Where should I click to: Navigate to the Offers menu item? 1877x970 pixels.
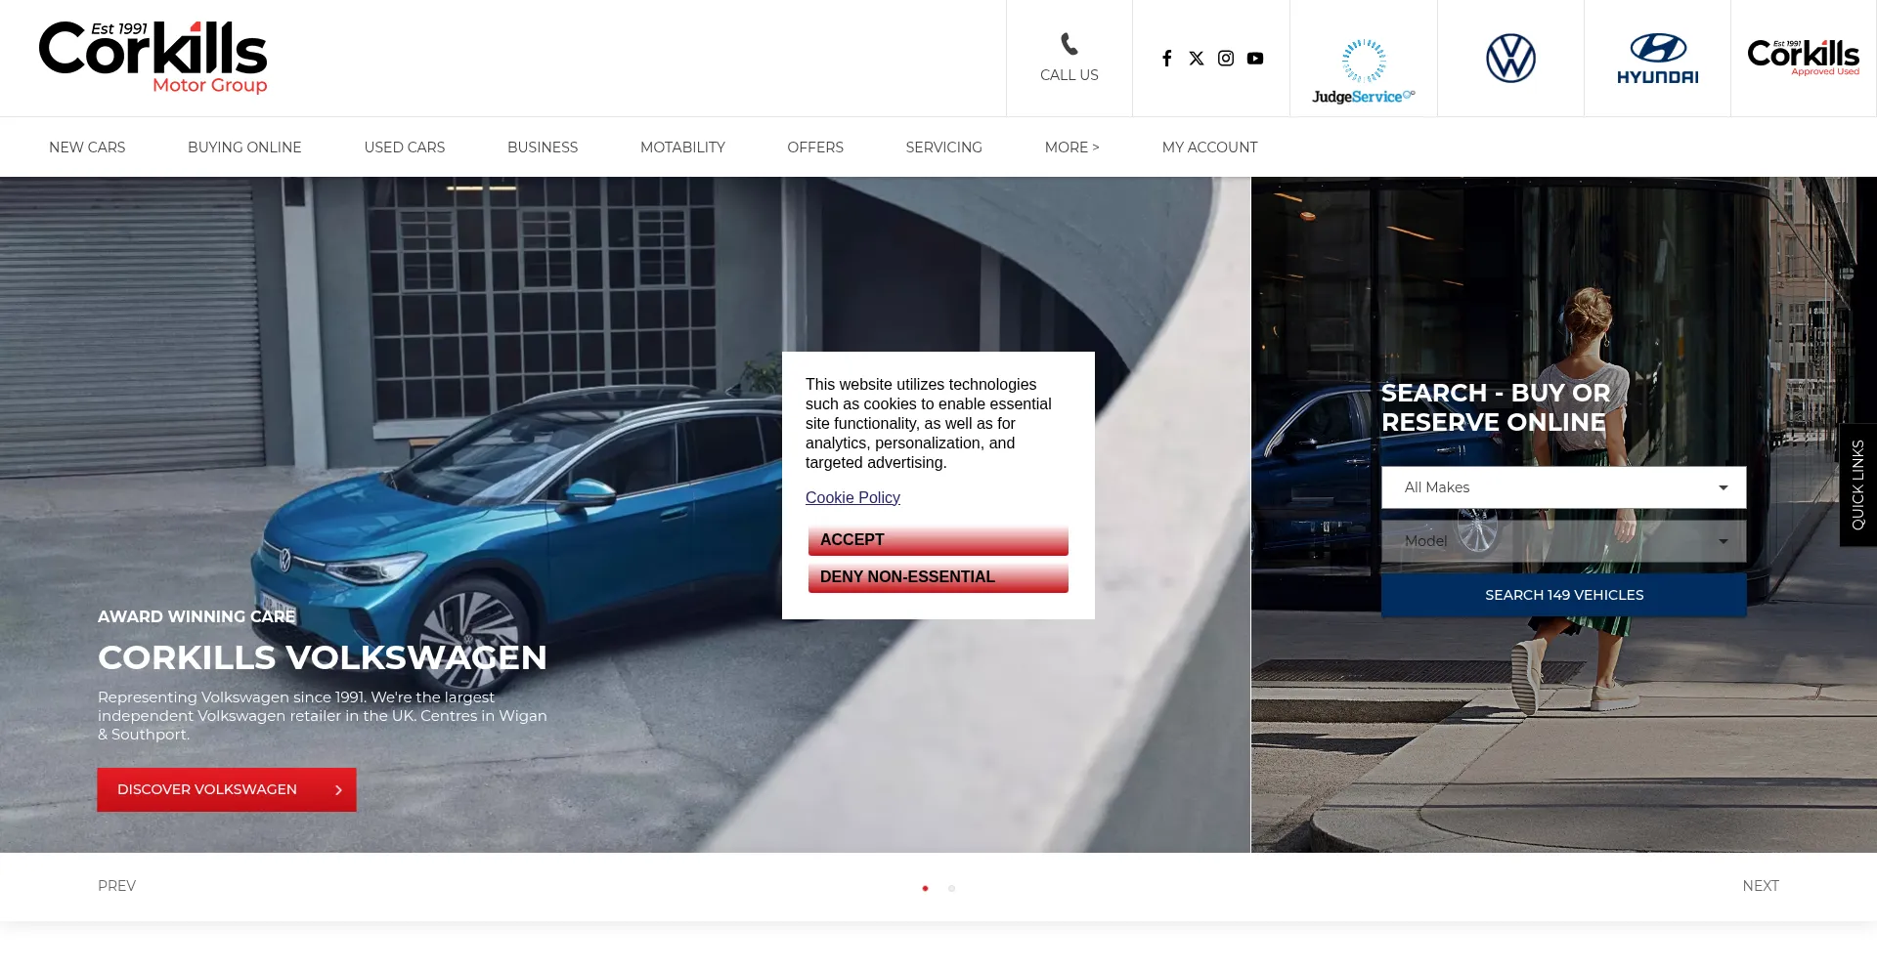tap(815, 148)
